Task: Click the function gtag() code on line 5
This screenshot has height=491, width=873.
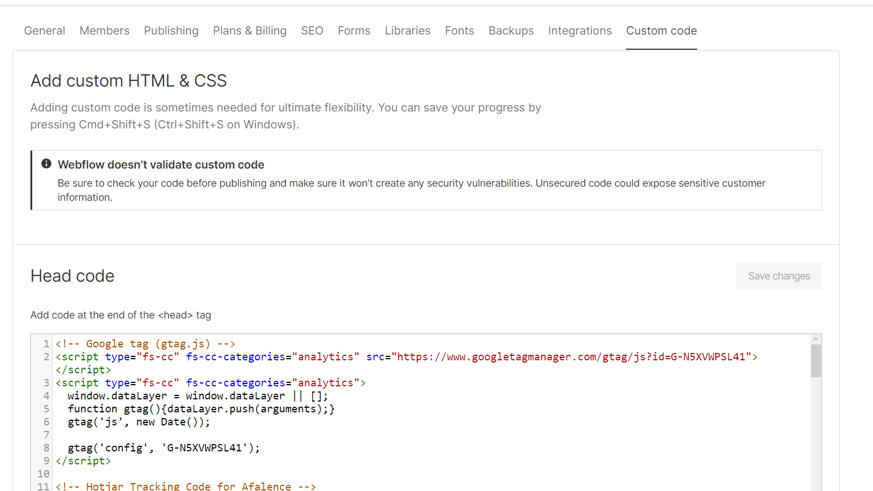Action: 201,409
